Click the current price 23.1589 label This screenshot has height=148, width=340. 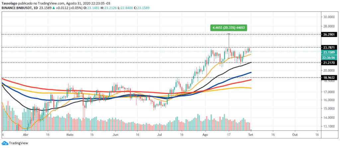(329, 53)
